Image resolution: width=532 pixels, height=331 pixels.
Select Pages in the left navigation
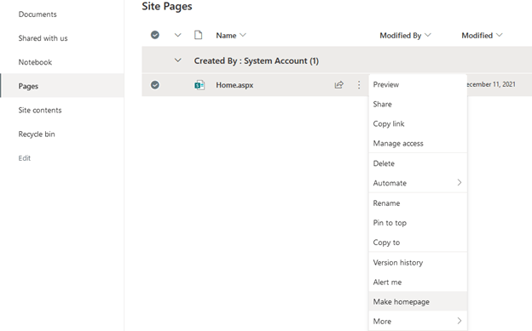(62, 86)
